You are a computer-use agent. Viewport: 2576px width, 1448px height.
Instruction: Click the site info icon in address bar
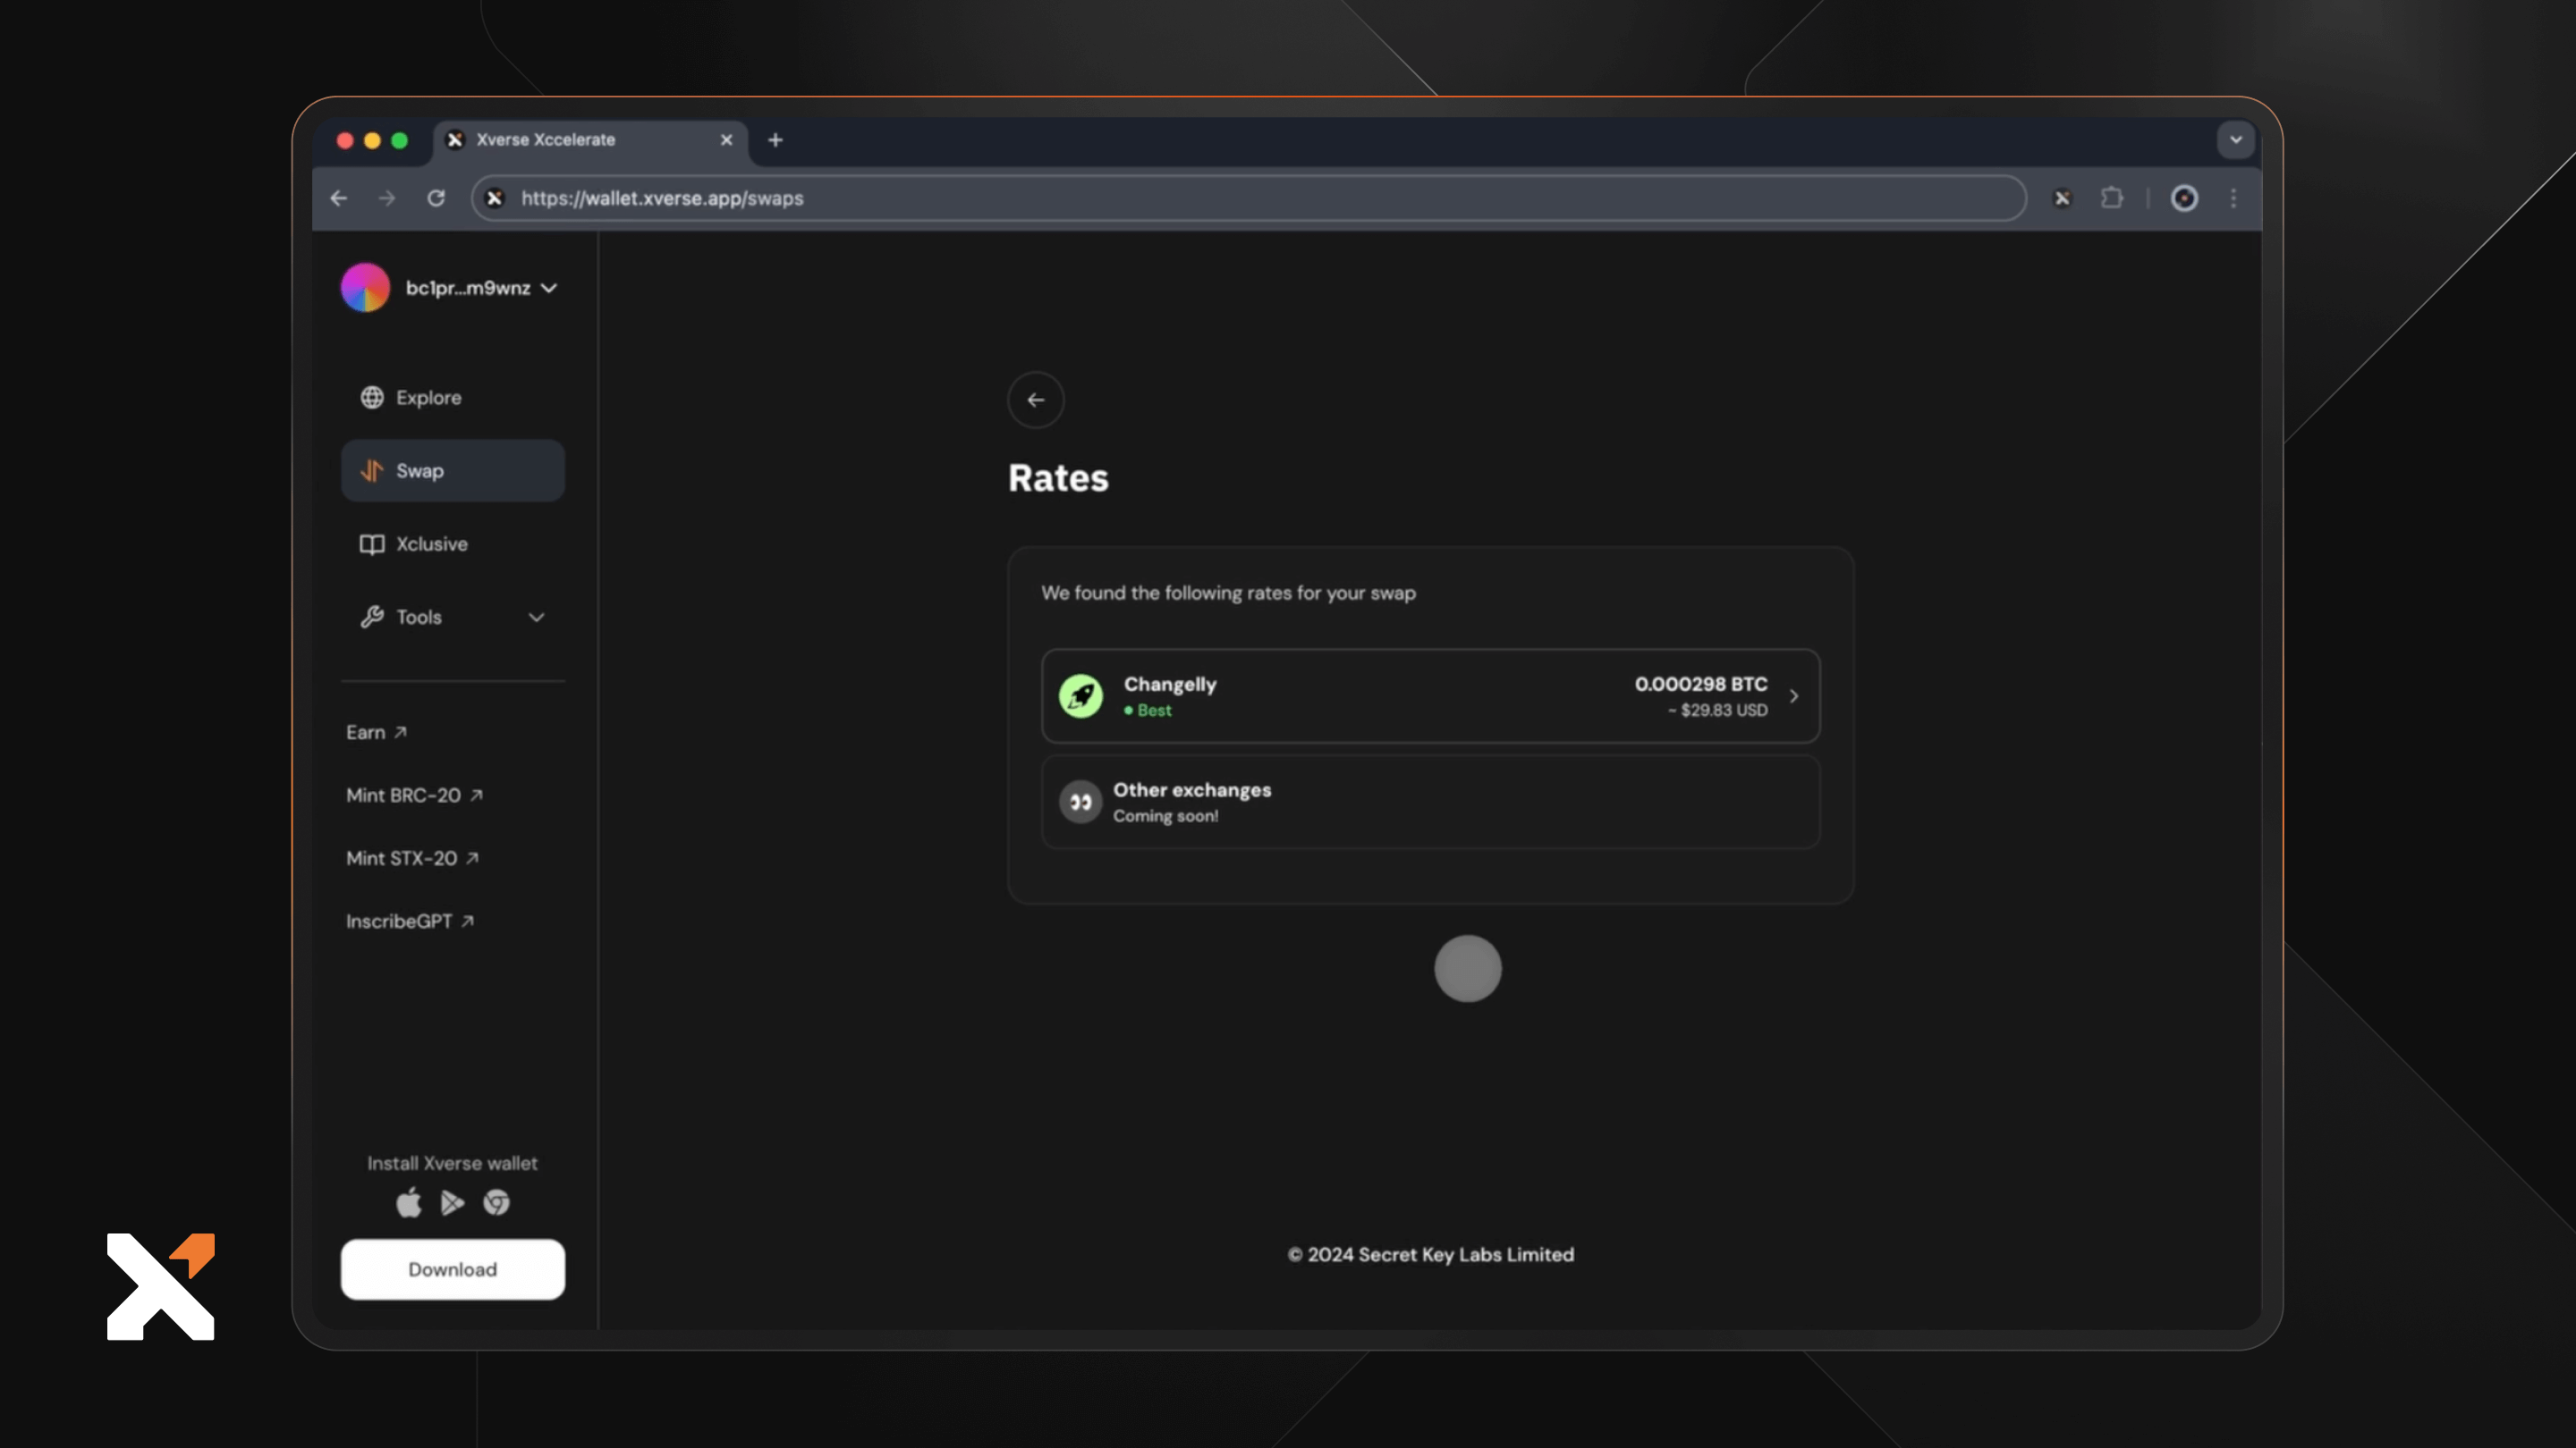(494, 198)
